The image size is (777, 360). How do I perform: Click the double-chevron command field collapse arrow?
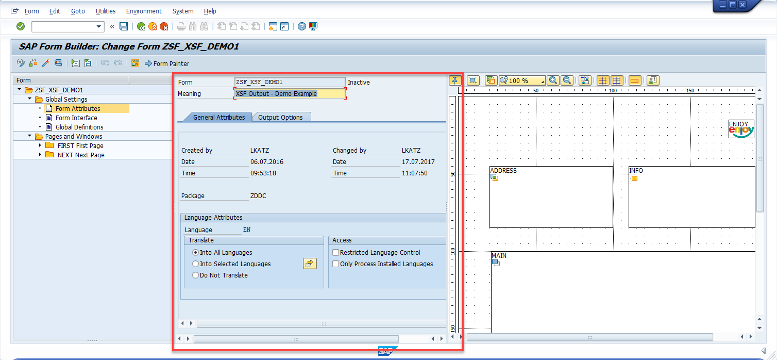click(112, 26)
